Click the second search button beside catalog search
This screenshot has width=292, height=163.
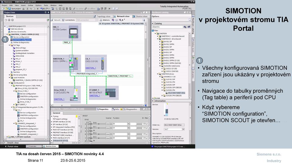[189, 27]
